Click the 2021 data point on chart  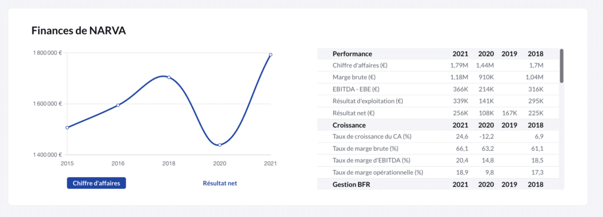pyautogui.click(x=270, y=55)
